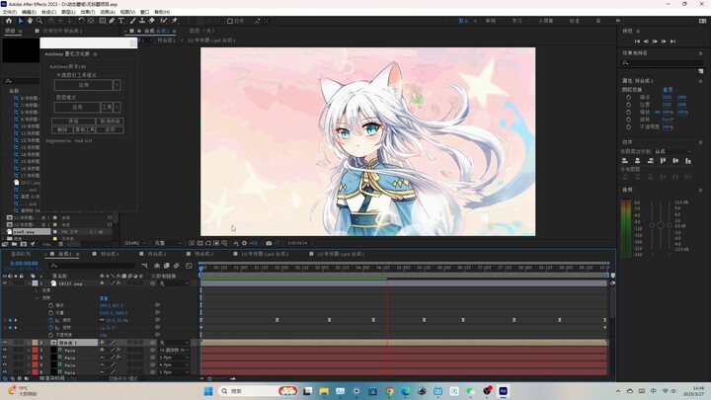
Task: Select the Pen tool in toolbar
Action: [110, 20]
